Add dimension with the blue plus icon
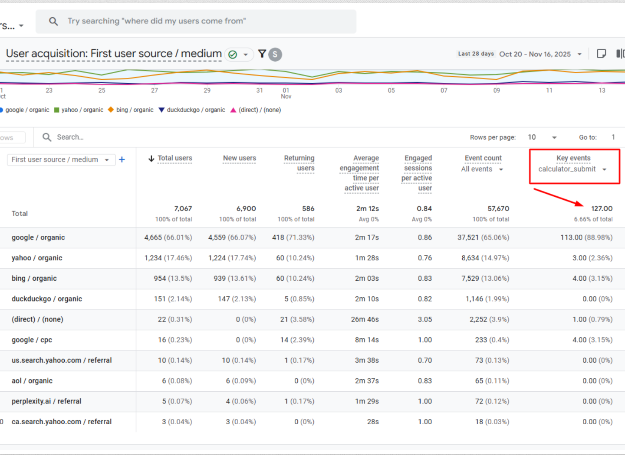This screenshot has height=455, width=625. [122, 159]
